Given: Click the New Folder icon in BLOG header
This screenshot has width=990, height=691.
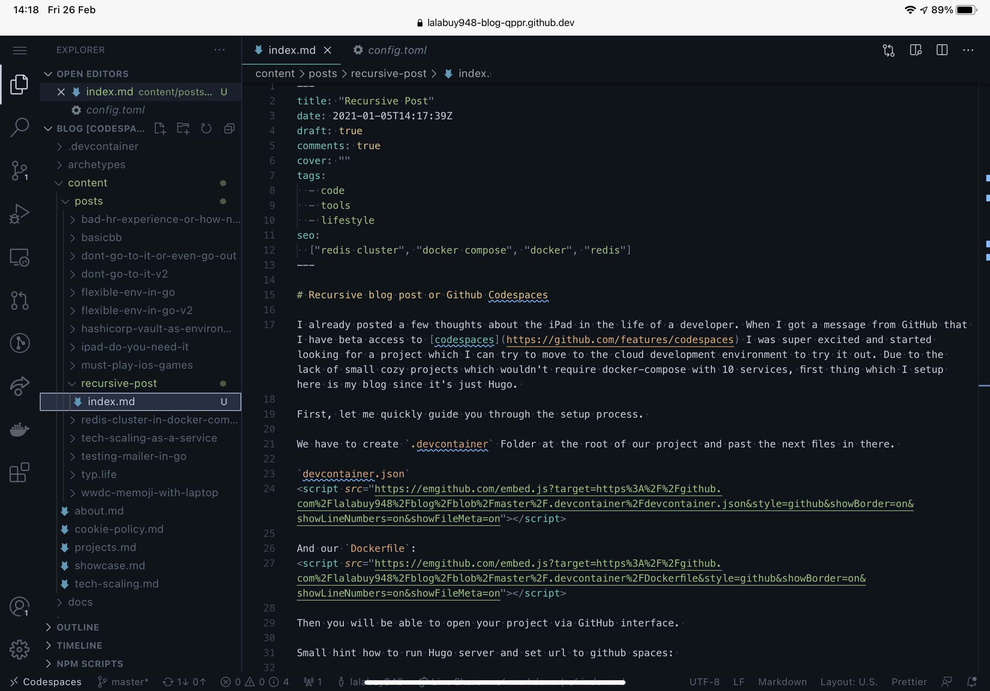Looking at the screenshot, I should tap(183, 128).
